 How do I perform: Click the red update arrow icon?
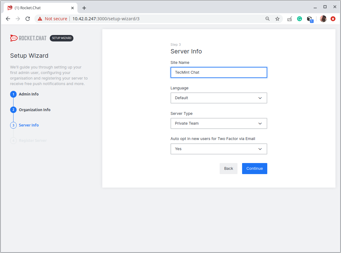coord(333,19)
